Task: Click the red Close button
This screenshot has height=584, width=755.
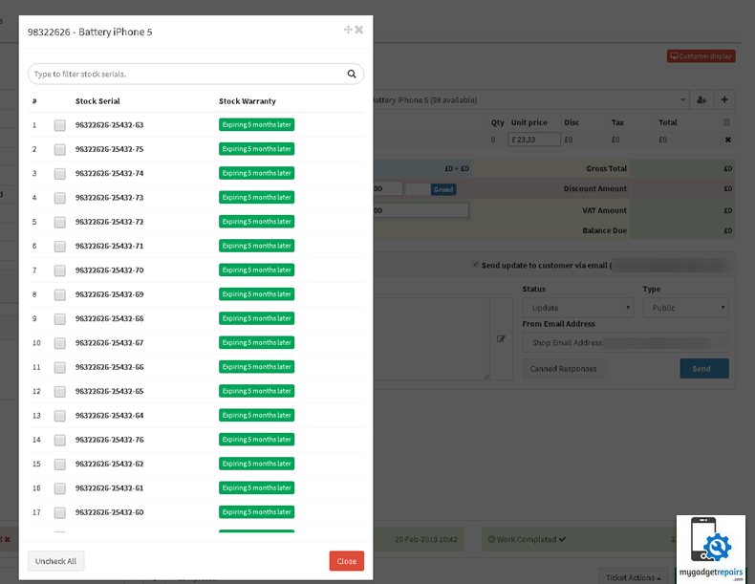Action: (347, 561)
